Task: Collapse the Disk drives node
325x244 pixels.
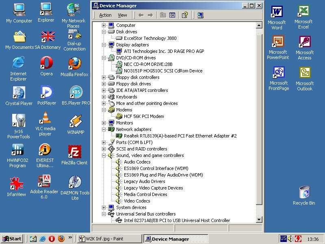Action: [x=104, y=32]
